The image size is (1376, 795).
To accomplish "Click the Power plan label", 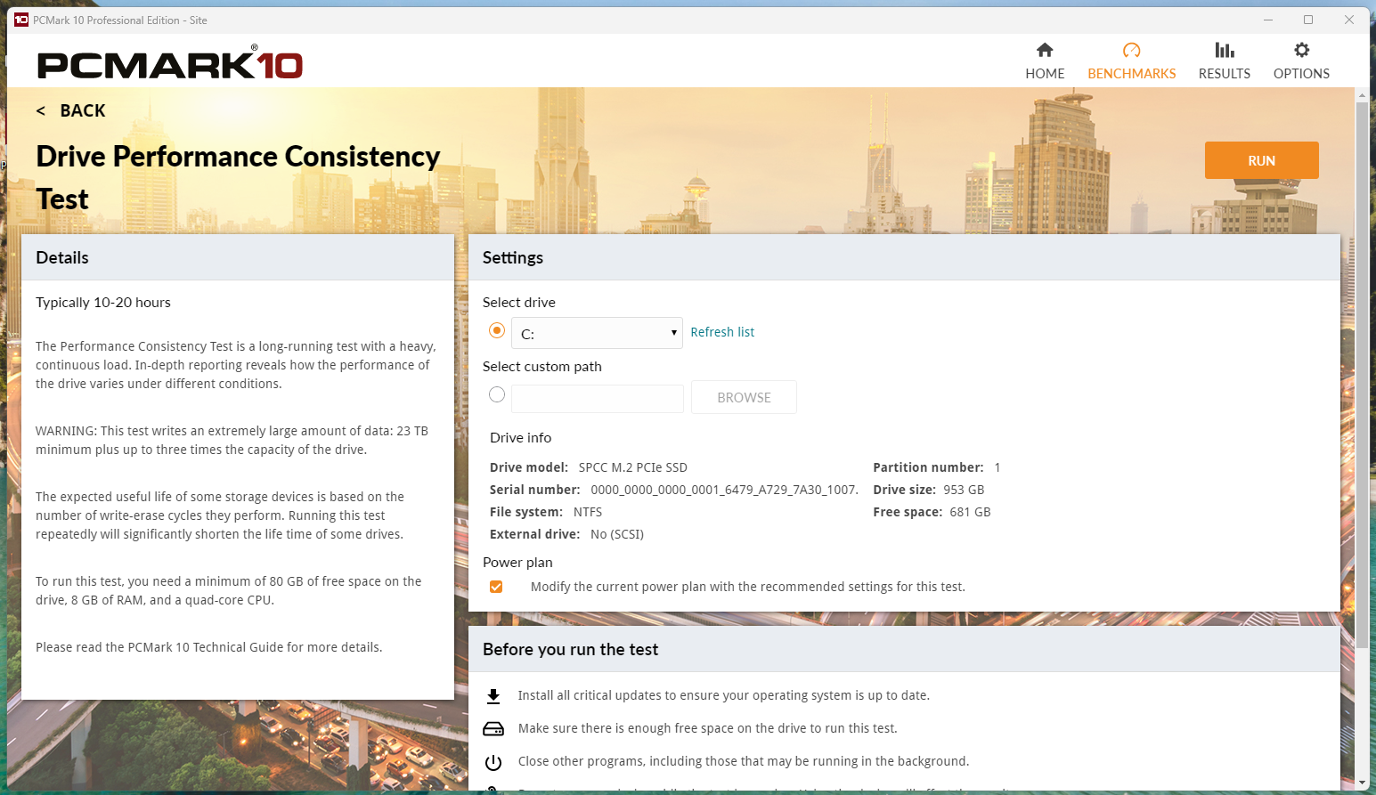I will click(517, 563).
